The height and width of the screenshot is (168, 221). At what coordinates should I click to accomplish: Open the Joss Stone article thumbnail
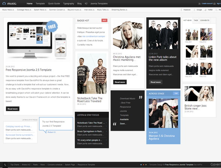pyautogui.click(x=199, y=94)
